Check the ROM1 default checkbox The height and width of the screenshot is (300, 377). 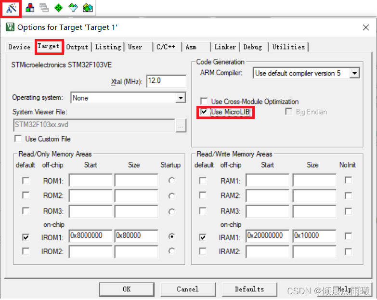click(x=26, y=181)
